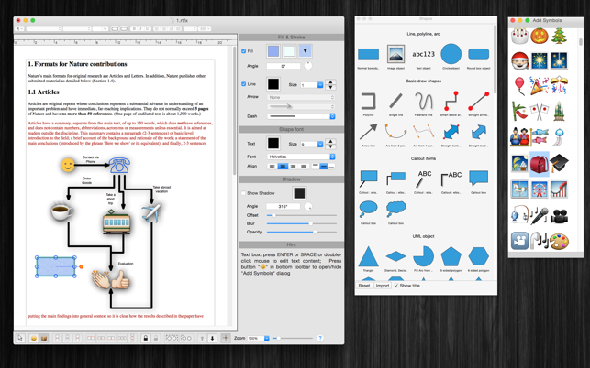The image size is (590, 368).
Task: Set shape text align to left
Action: point(272,167)
